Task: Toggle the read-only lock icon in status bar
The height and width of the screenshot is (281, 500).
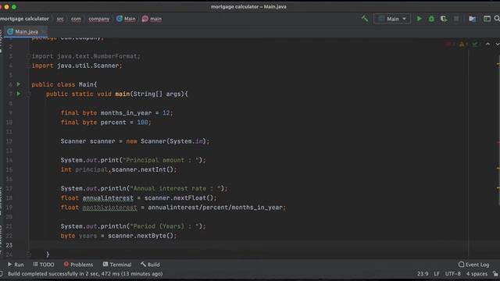Action: pyautogui.click(x=495, y=274)
